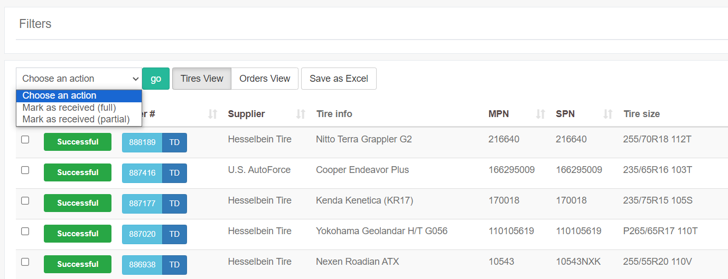Screen dimensions: 728x279
Task: Click tire size P265/65R17 110T
Action: (660, 231)
